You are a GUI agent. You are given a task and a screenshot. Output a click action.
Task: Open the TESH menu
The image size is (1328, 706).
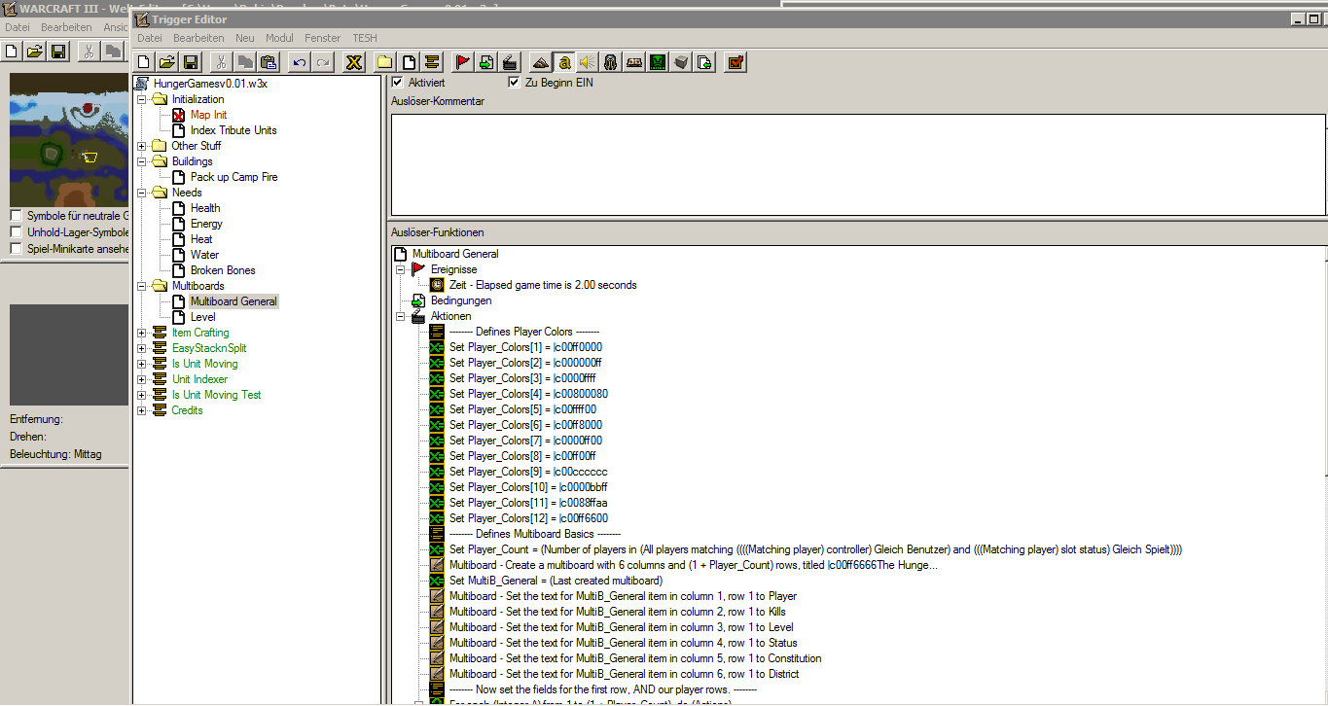[x=365, y=38]
